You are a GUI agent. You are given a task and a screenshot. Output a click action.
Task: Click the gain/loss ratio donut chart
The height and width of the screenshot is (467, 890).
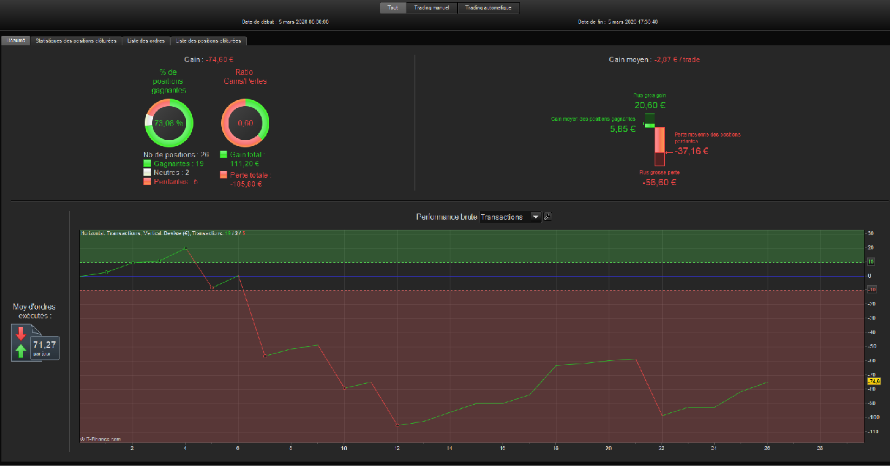(245, 123)
